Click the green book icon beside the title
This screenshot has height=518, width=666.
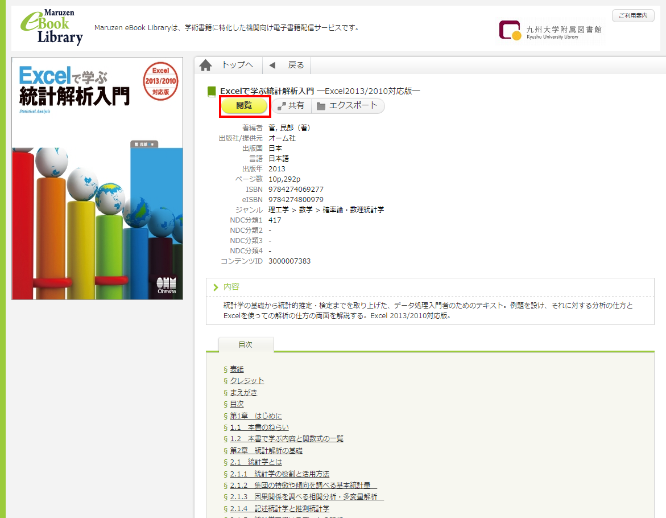pyautogui.click(x=211, y=92)
